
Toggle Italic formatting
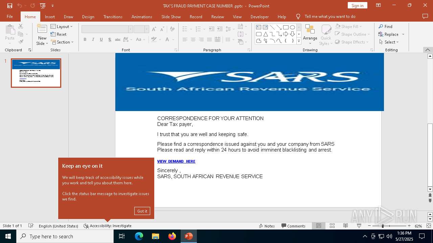coord(93,39)
